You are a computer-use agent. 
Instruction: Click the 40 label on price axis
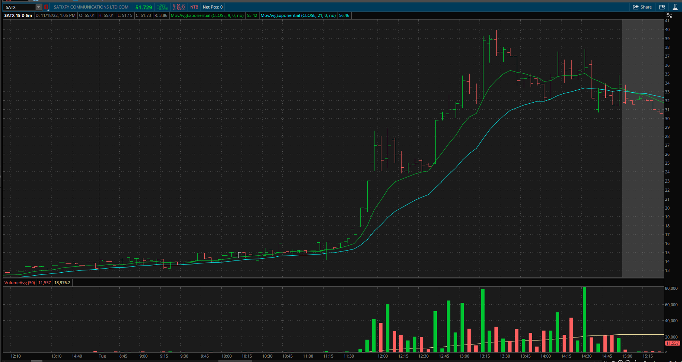667,30
